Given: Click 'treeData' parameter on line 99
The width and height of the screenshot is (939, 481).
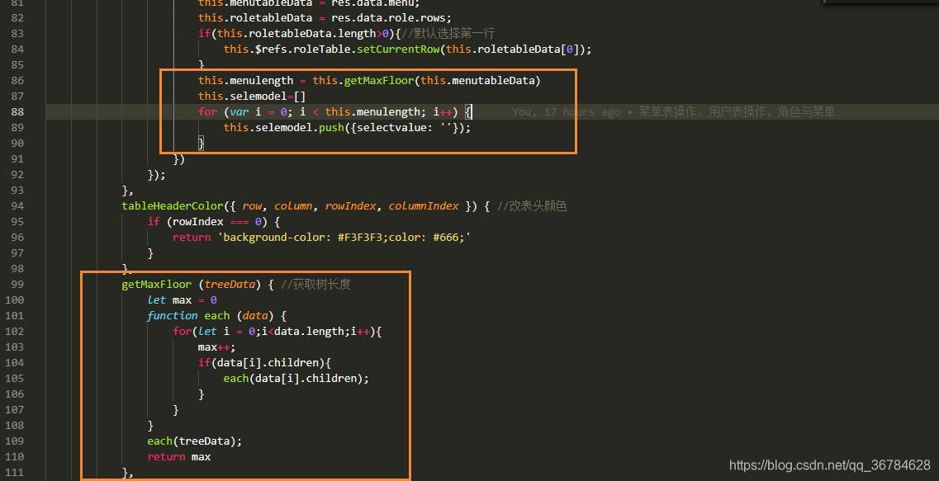Looking at the screenshot, I should coord(230,284).
